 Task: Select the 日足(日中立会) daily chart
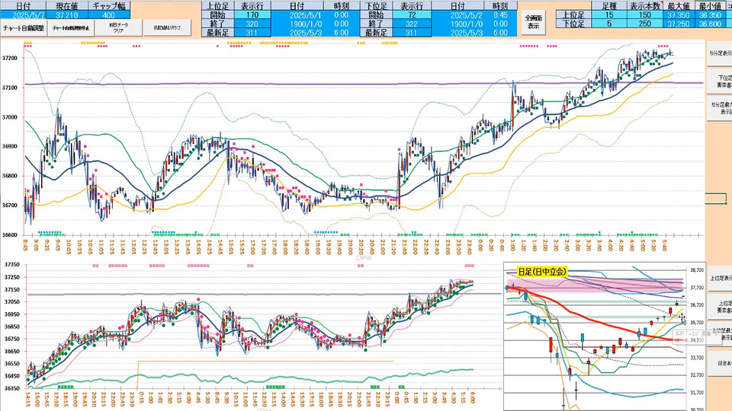(x=605, y=336)
